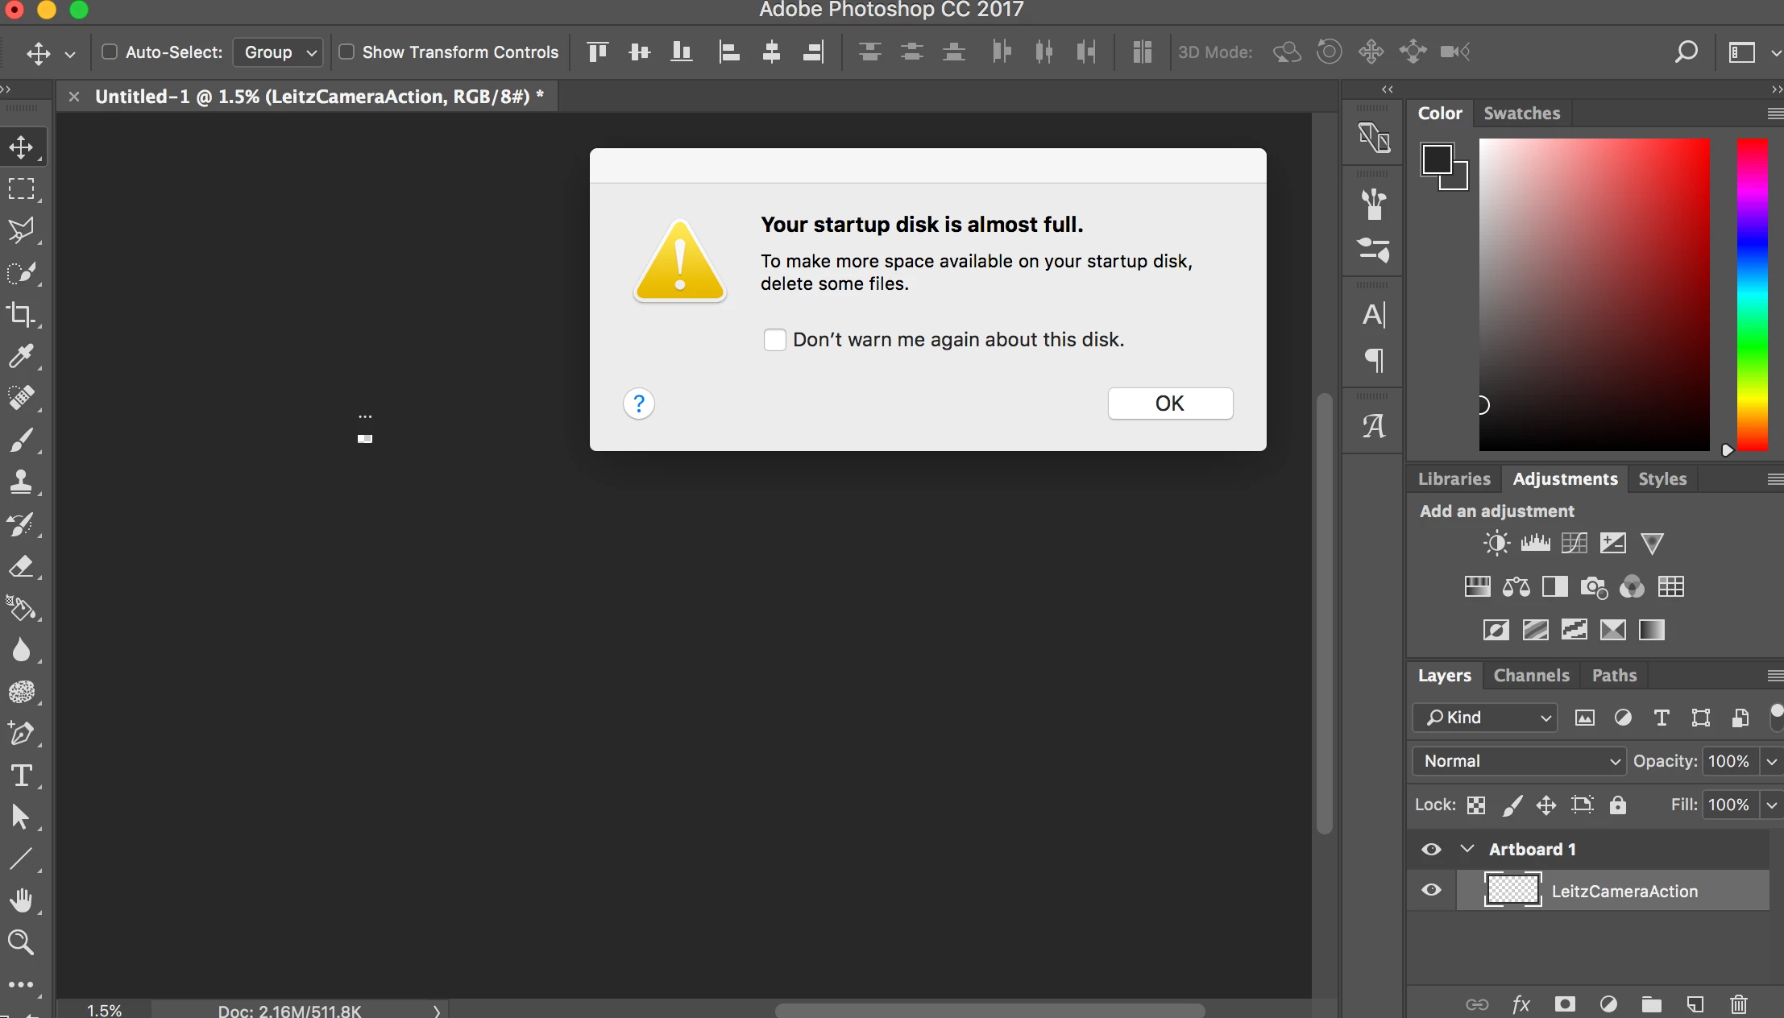1784x1018 pixels.
Task: Add a Brightness/Contrast adjustment
Action: coord(1496,544)
